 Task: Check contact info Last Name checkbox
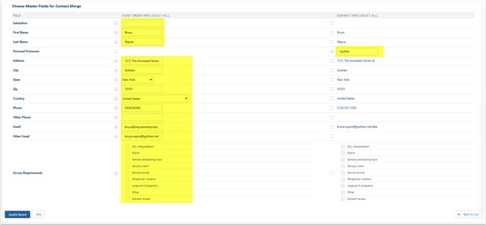[x=331, y=42]
